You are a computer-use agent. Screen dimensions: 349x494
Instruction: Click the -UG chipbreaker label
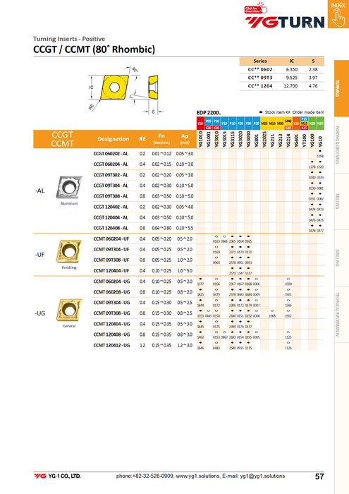click(40, 313)
